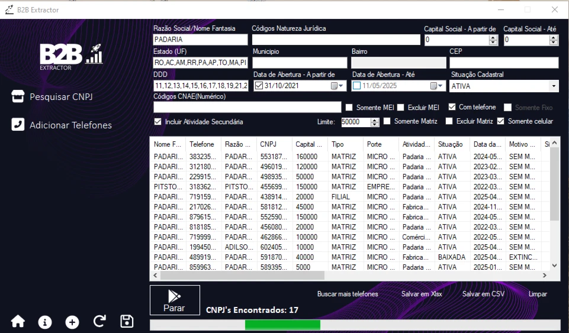Select the ADILSO... razão cell
The height and width of the screenshot is (333, 569).
239,247
